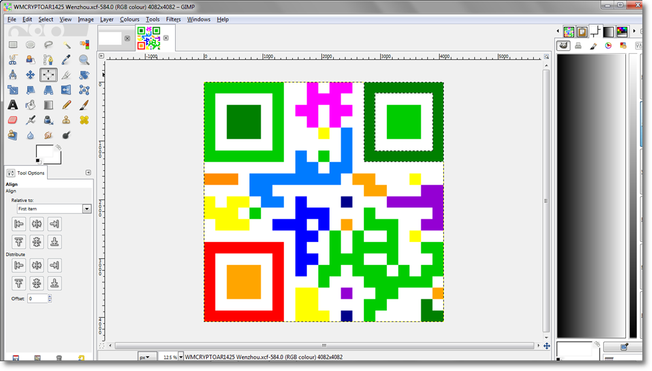Open the Select menu
Viewport: 652px width, 371px height.
pyautogui.click(x=46, y=19)
